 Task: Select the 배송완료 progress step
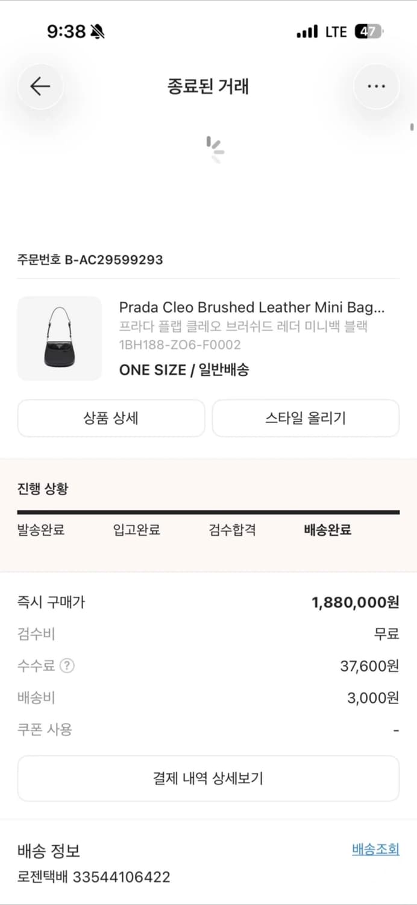[x=327, y=530]
